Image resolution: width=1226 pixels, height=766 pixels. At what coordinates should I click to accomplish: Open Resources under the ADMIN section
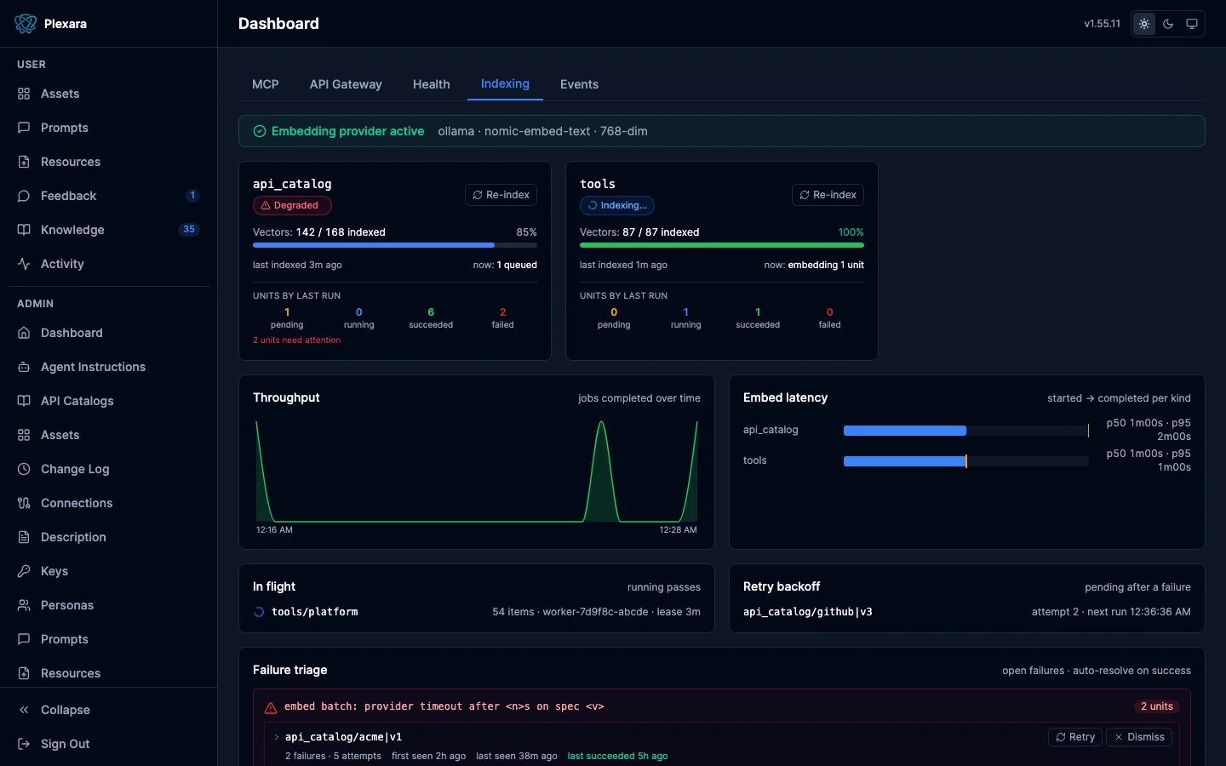pos(108,673)
